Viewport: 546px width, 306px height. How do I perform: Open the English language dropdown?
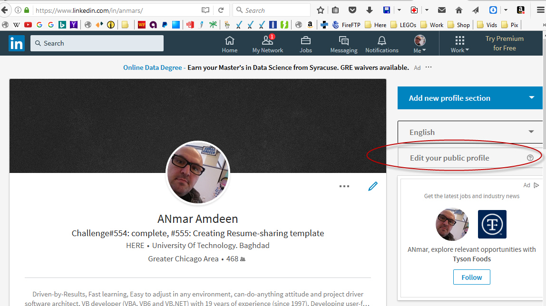coord(469,132)
